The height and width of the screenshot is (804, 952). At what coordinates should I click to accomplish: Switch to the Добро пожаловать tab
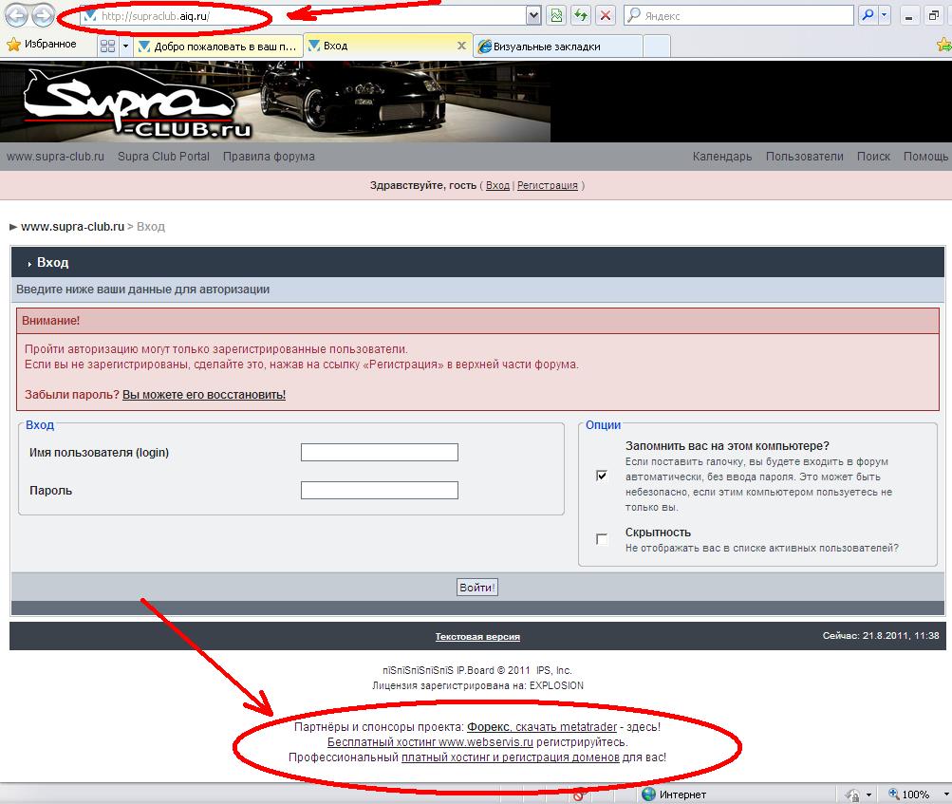(216, 46)
